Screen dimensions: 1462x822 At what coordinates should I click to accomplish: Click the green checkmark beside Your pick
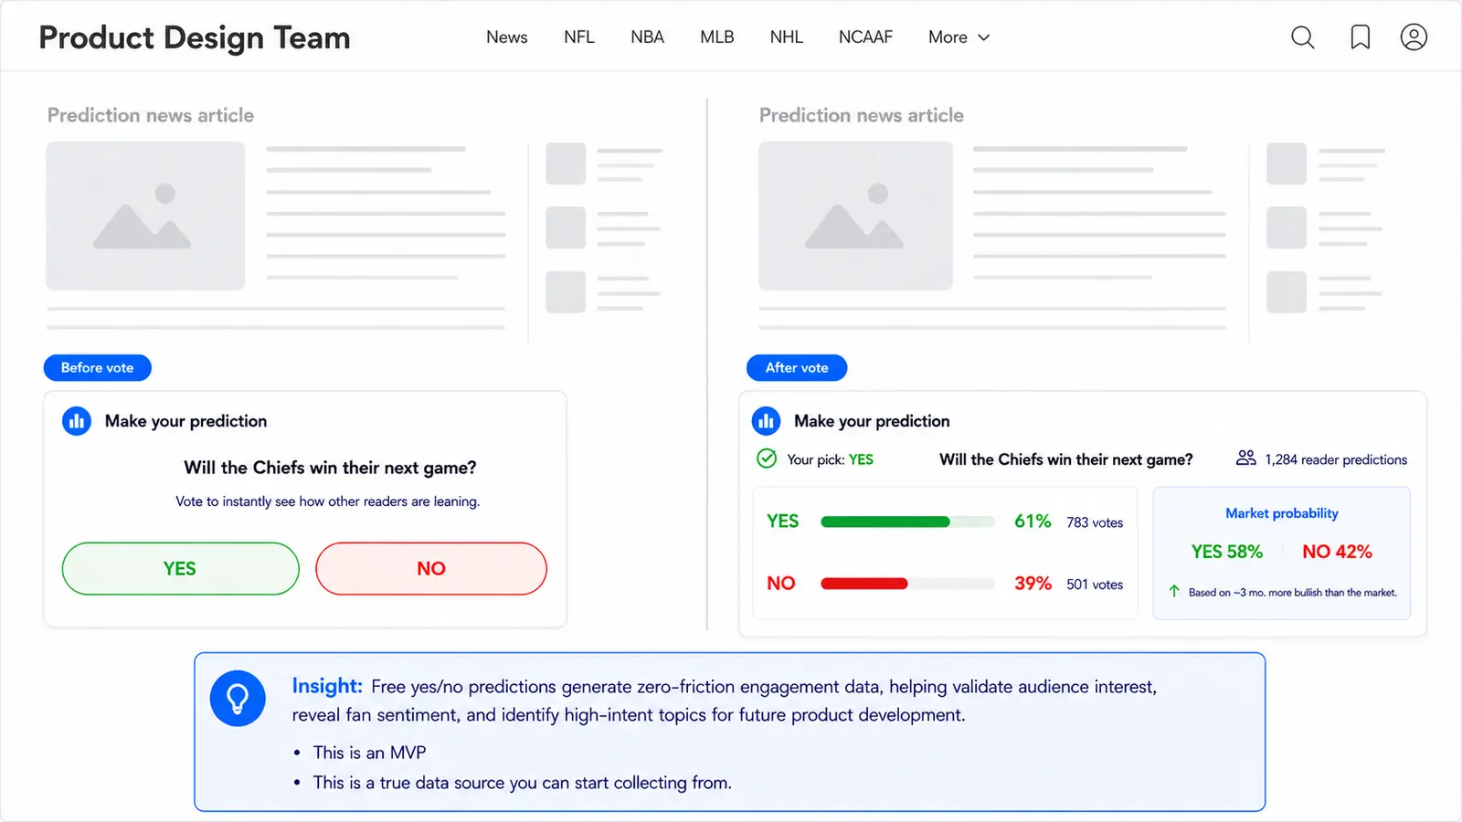click(767, 458)
